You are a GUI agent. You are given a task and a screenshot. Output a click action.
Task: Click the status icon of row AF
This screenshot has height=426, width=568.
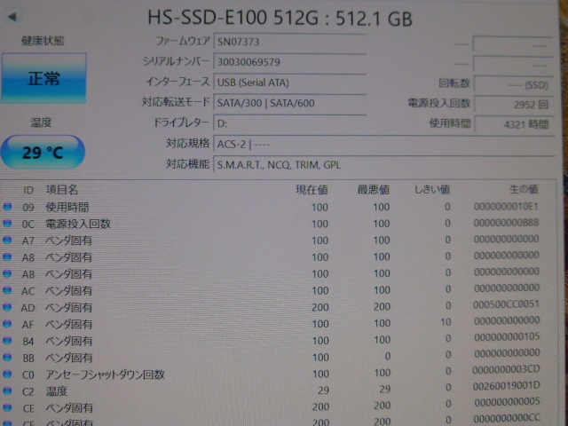7,323
